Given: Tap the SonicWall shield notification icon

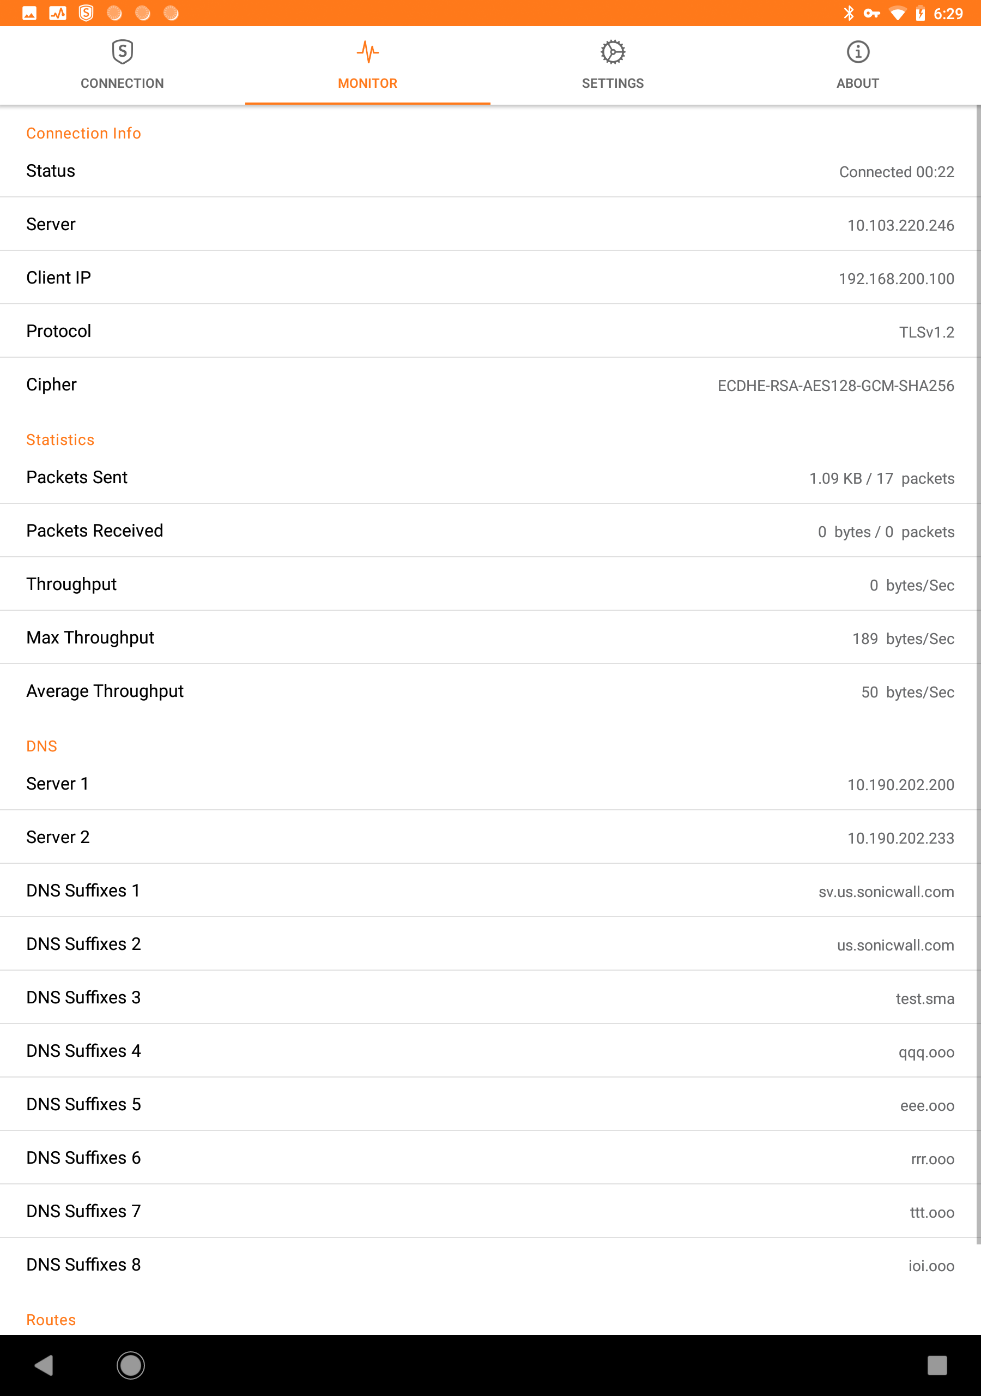Looking at the screenshot, I should click(86, 13).
